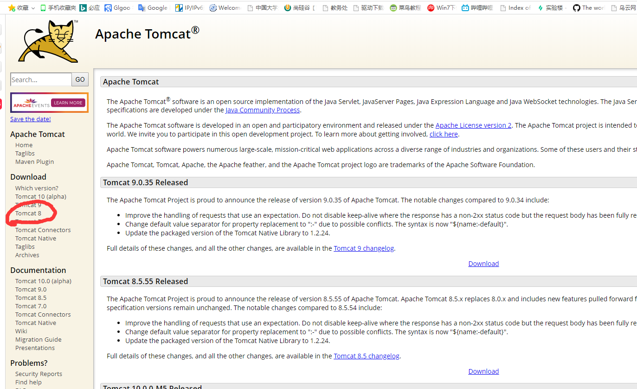Image resolution: width=637 pixels, height=389 pixels.
Task: Open the Index of bookmark
Action: click(515, 8)
